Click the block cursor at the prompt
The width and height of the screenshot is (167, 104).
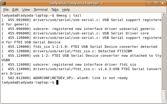(57, 82)
